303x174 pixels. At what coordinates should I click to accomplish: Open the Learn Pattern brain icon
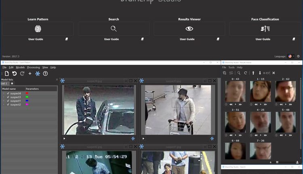point(38,29)
